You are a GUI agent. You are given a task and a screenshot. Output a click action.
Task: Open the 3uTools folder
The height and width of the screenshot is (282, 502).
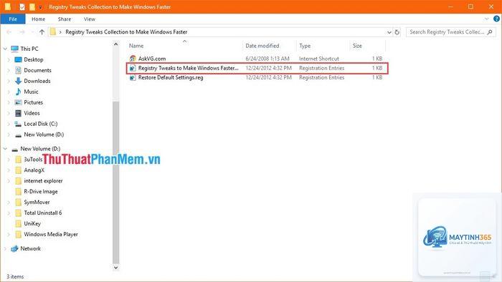click(33, 160)
